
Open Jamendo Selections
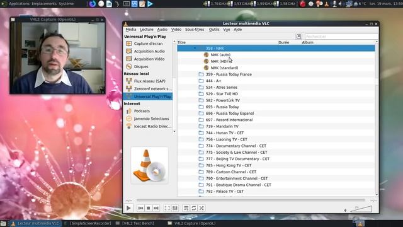(148, 119)
